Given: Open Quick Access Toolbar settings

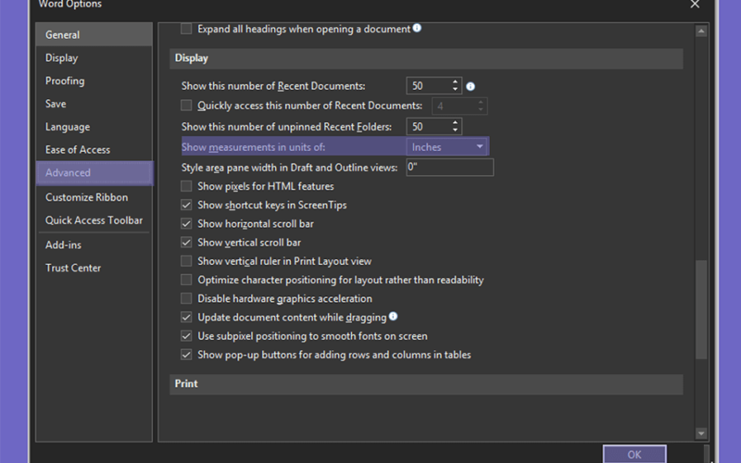Looking at the screenshot, I should coord(94,220).
